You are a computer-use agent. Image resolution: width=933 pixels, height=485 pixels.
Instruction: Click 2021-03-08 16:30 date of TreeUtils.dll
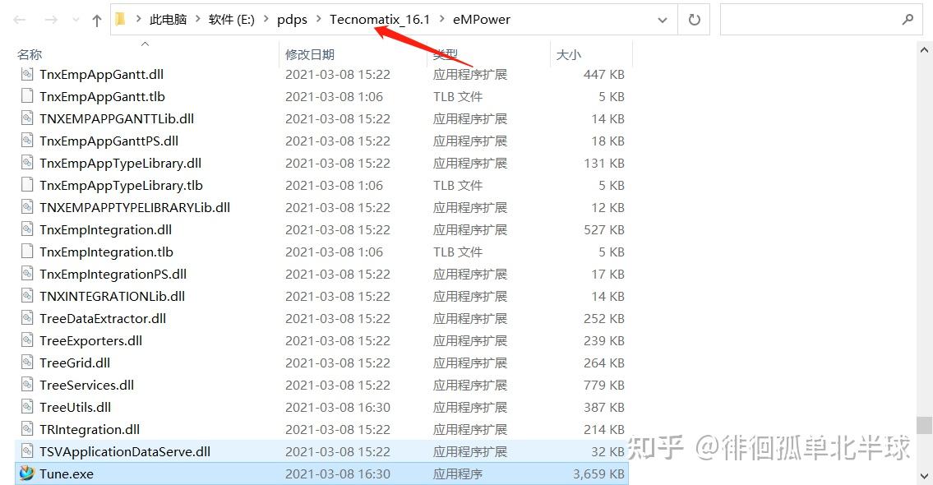point(338,408)
